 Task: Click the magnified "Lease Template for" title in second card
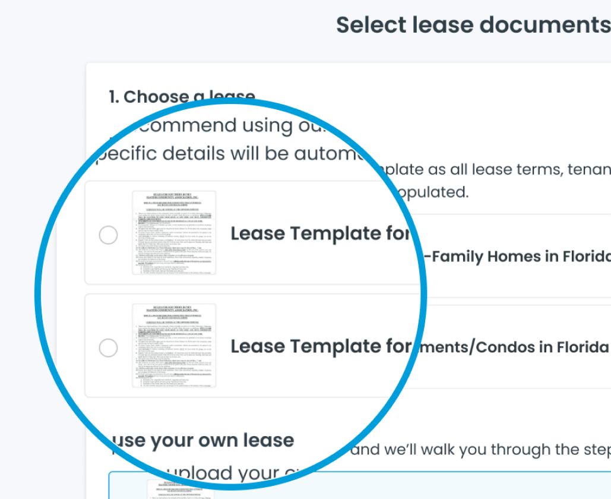(x=320, y=346)
